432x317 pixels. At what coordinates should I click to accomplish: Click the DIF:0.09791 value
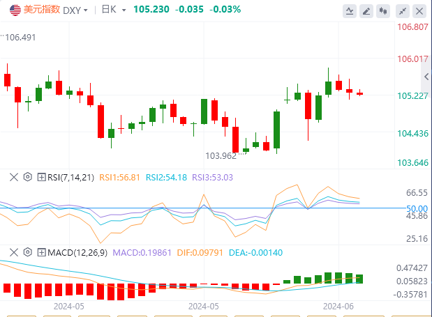[x=200, y=252]
